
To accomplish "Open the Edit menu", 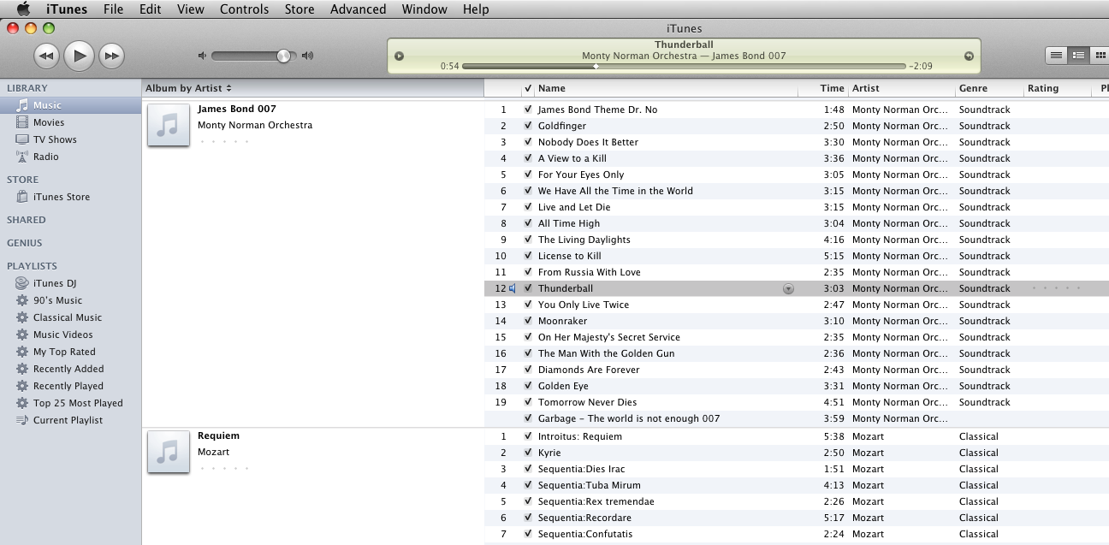I will tap(151, 9).
